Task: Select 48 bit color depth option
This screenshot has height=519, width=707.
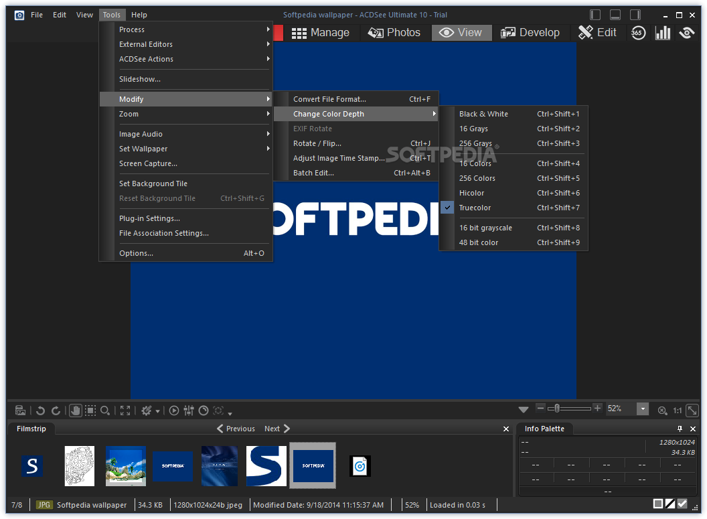Action: (514, 242)
